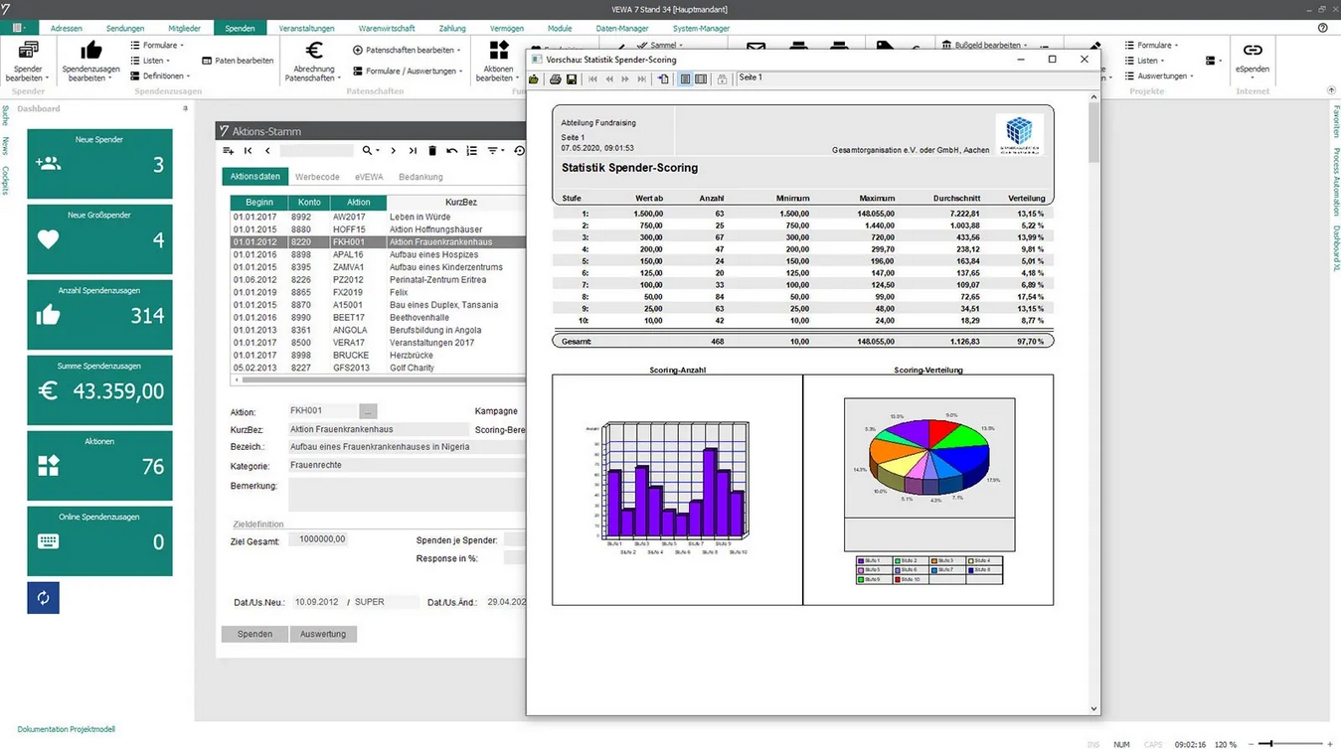Image resolution: width=1341 pixels, height=749 pixels.
Task: Open the application file menu button
Action: pos(19,28)
